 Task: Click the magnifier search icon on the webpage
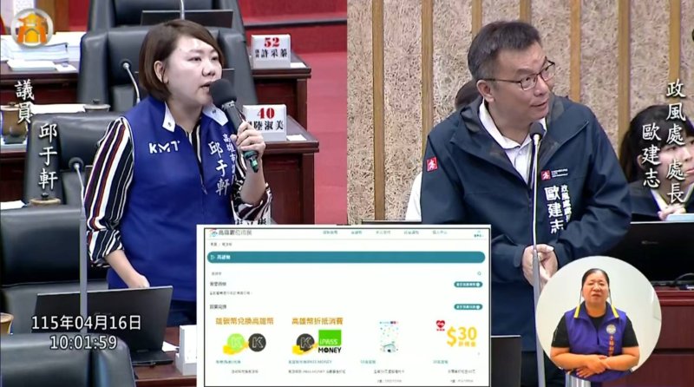pyautogui.click(x=477, y=273)
